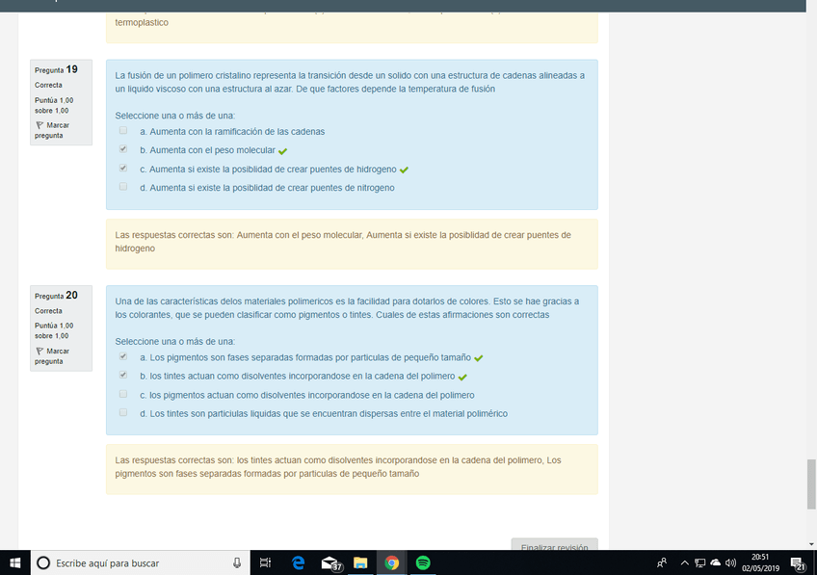Toggle checkbox 'Los pigmentos son fases separadas'
This screenshot has height=575, width=817.
(123, 356)
